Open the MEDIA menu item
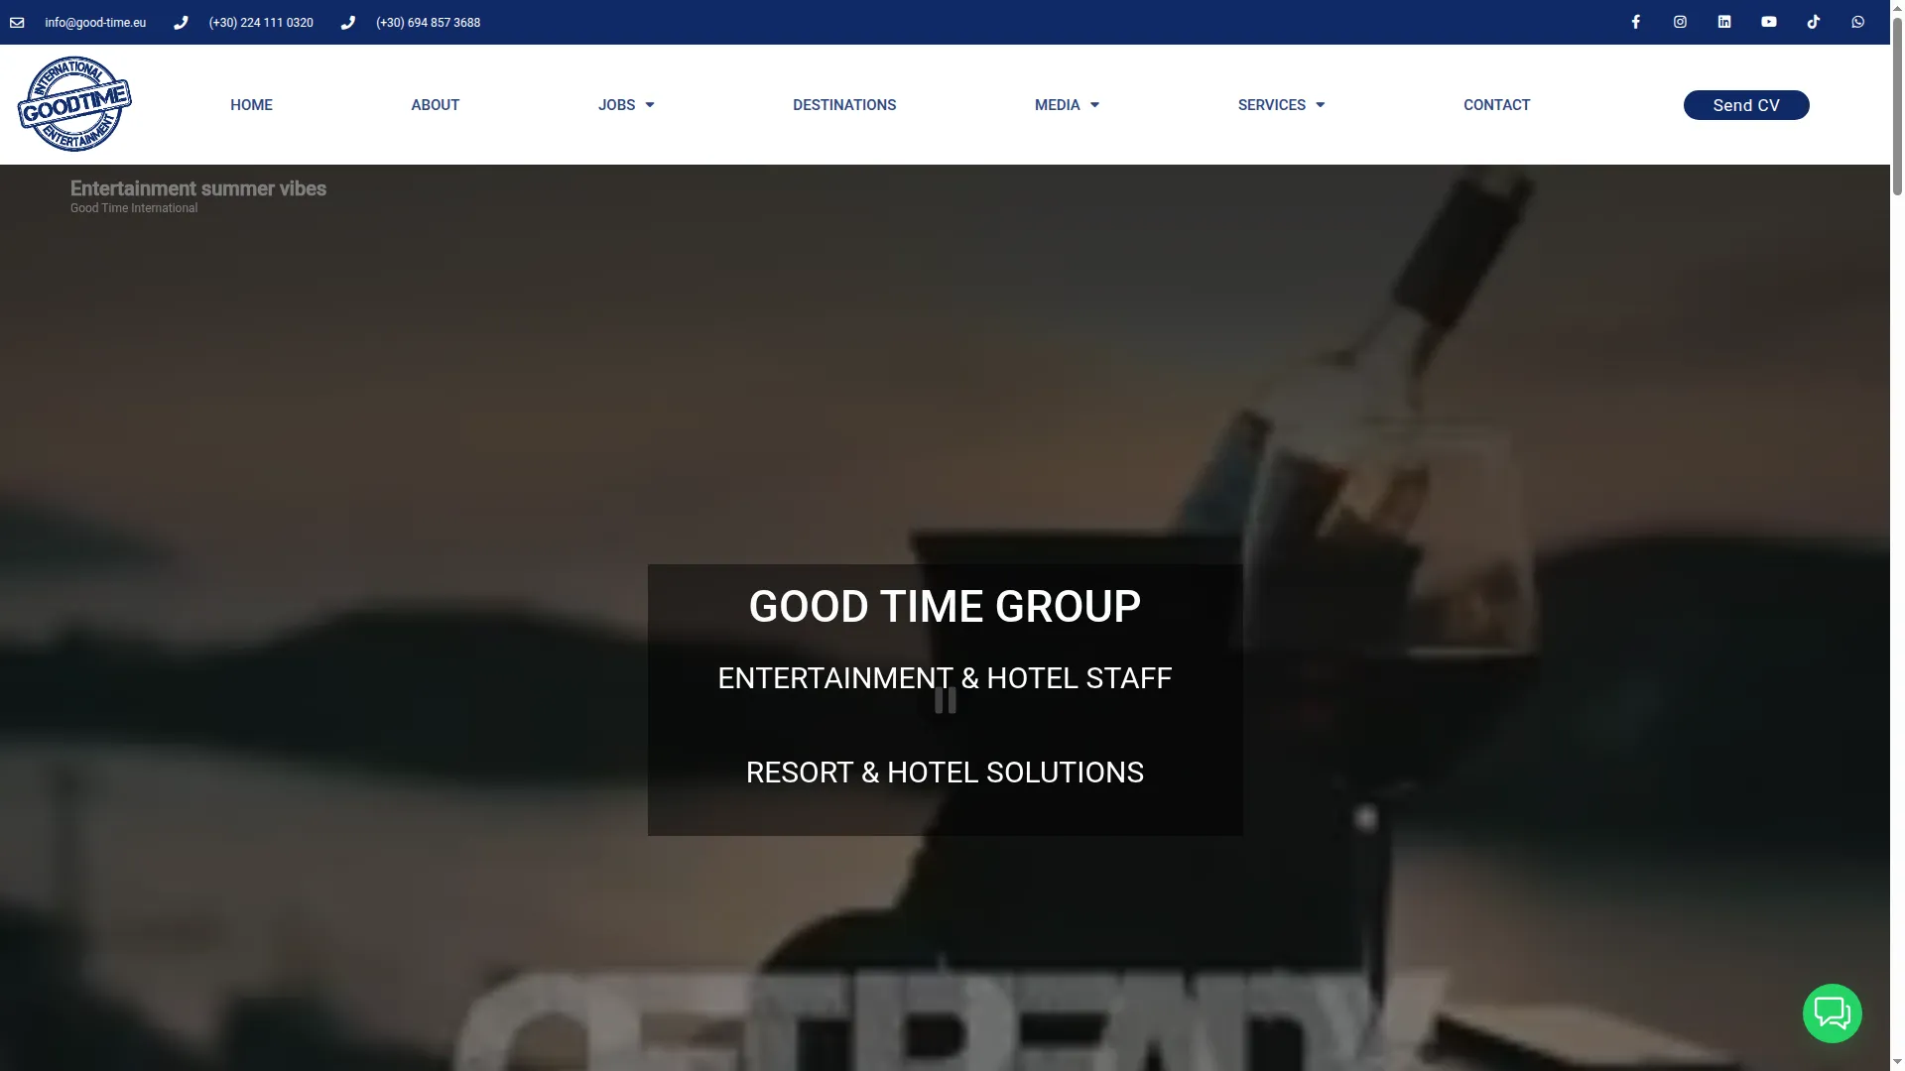 click(x=1057, y=105)
